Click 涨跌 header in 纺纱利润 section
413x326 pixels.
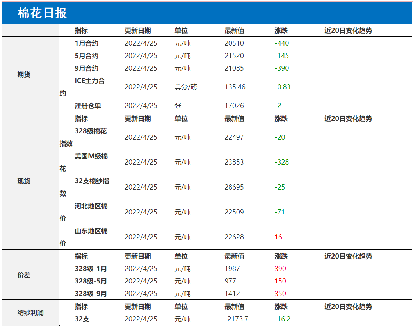click(281, 307)
